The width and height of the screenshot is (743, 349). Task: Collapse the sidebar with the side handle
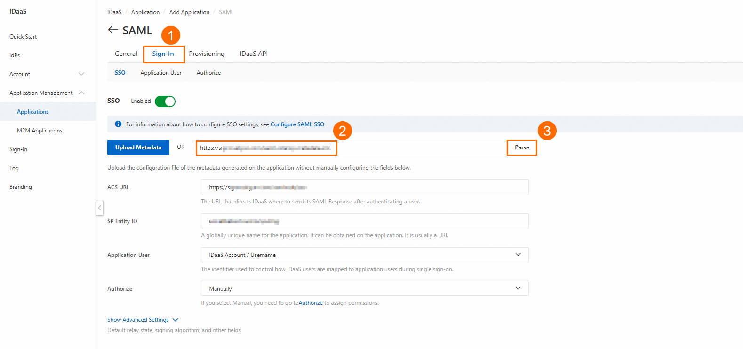[99, 208]
